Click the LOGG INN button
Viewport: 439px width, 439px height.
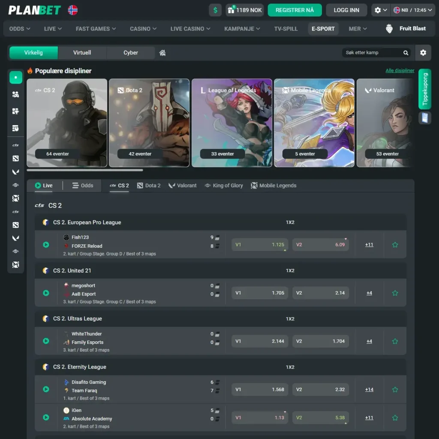coord(346,10)
